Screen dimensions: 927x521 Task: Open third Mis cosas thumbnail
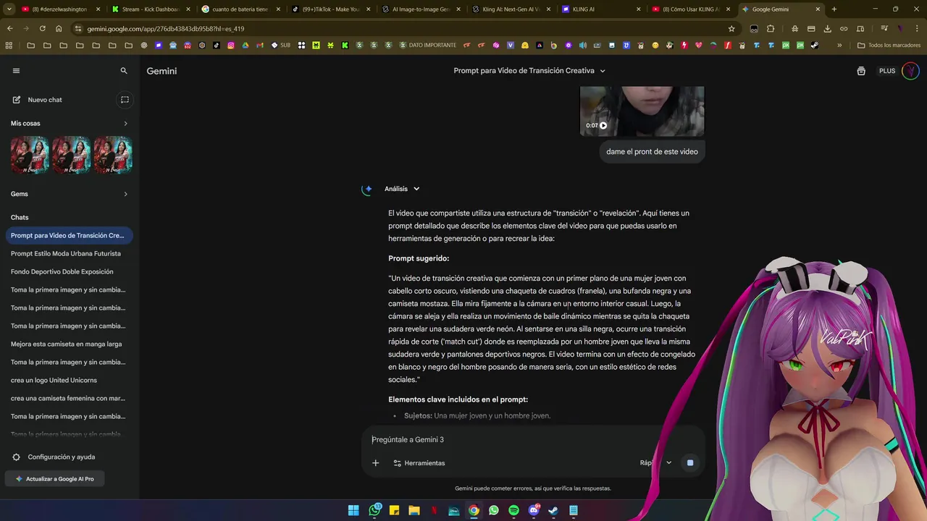point(113,155)
